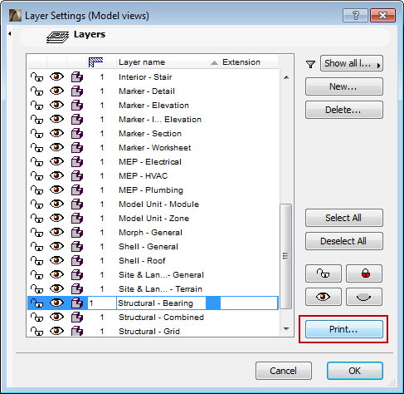Click the hide layers closed-eye button
The width and height of the screenshot is (404, 394).
coord(364,297)
